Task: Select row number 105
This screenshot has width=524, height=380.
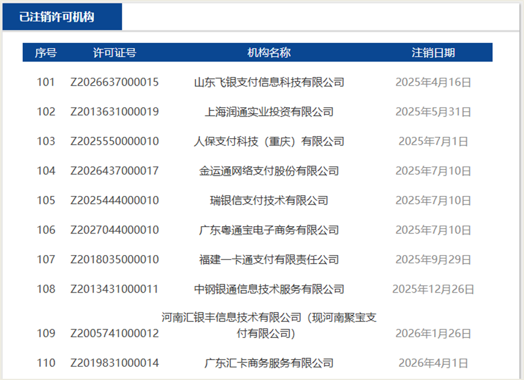Action: [x=46, y=200]
